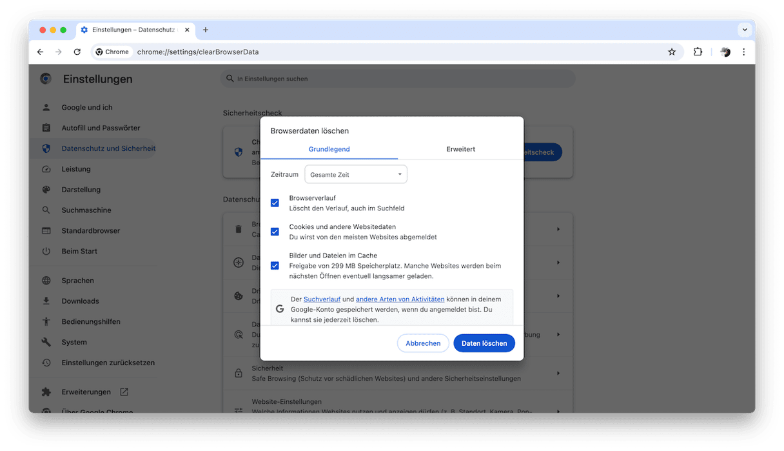Expand the Sicherheit row arrow
The width and height of the screenshot is (784, 451).
pyautogui.click(x=558, y=374)
